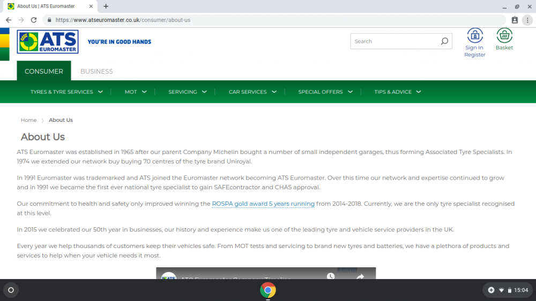
Task: Open the Sign In padlock icon
Action: click(475, 35)
